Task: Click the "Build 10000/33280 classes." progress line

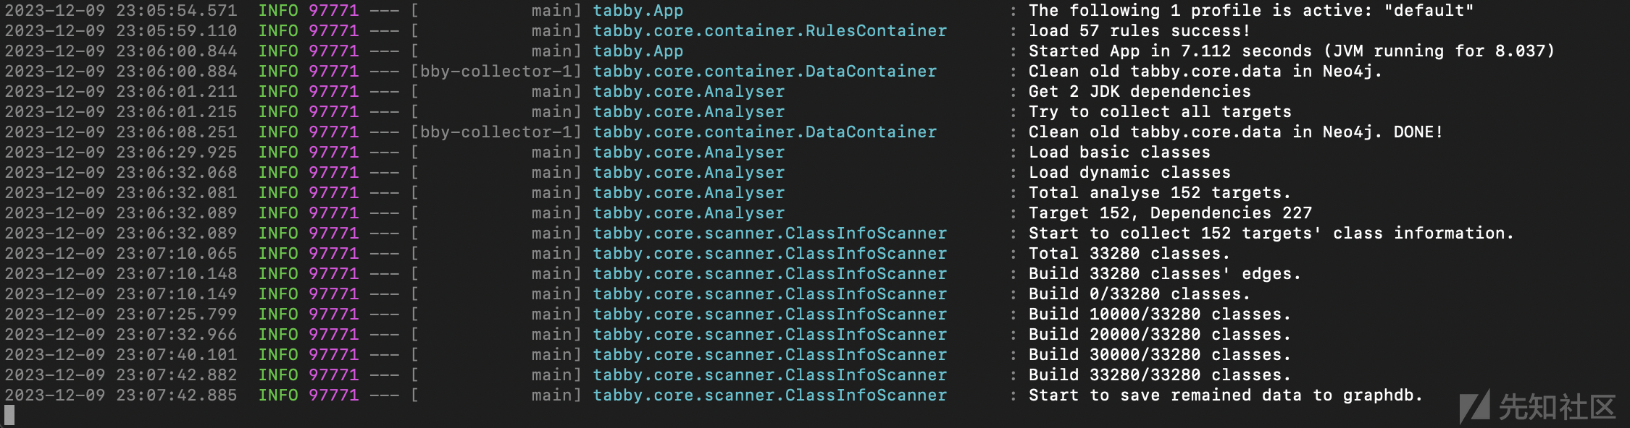Action: click(1159, 314)
